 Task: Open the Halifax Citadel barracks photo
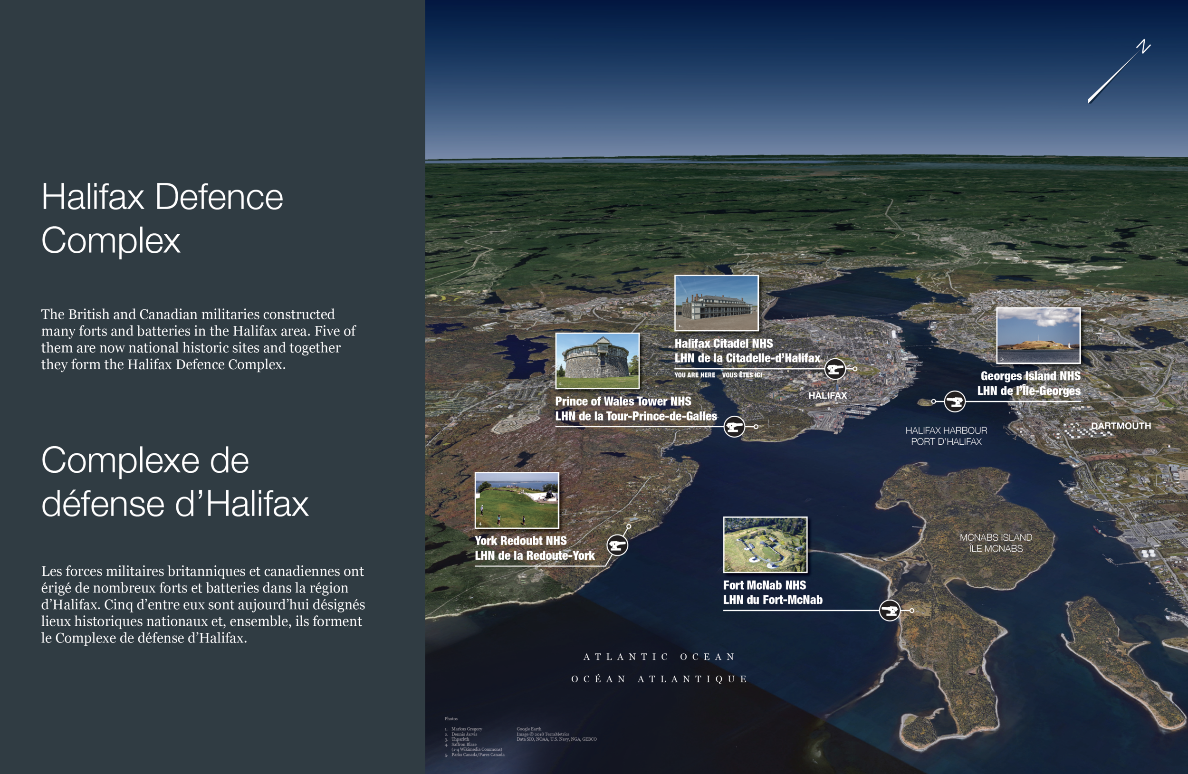pyautogui.click(x=716, y=303)
